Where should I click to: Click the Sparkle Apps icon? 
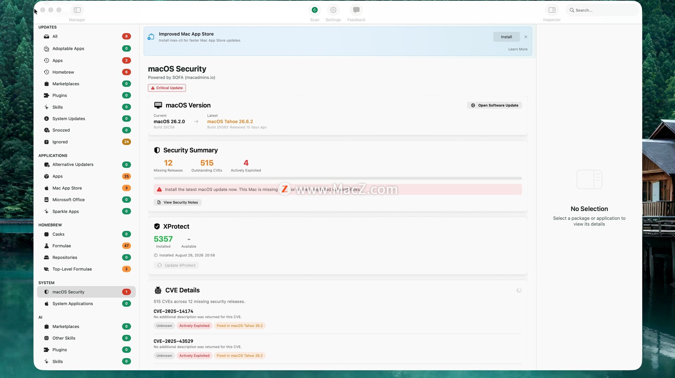46,211
